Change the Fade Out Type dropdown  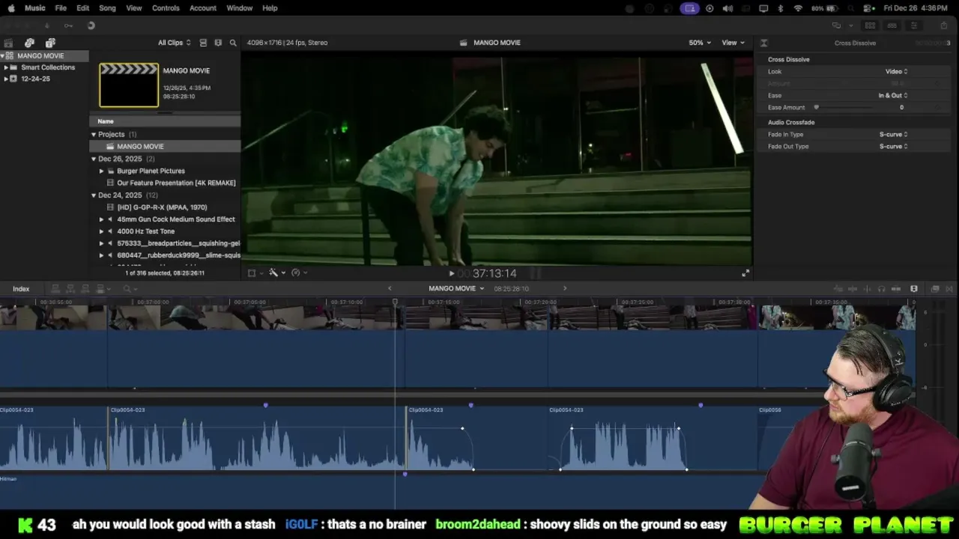(893, 147)
